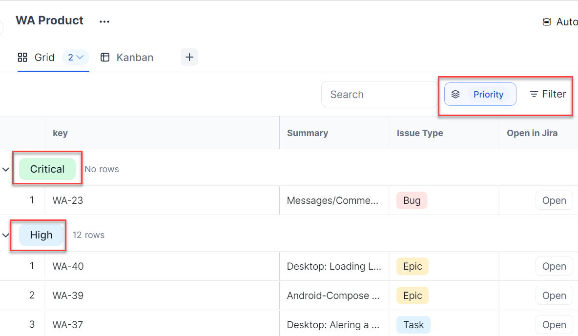This screenshot has width=578, height=336.
Task: Click the green Critical group label
Action: [47, 169]
